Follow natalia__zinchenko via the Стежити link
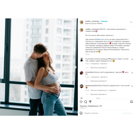This screenshot has width=134, height=134. (x=104, y=21)
